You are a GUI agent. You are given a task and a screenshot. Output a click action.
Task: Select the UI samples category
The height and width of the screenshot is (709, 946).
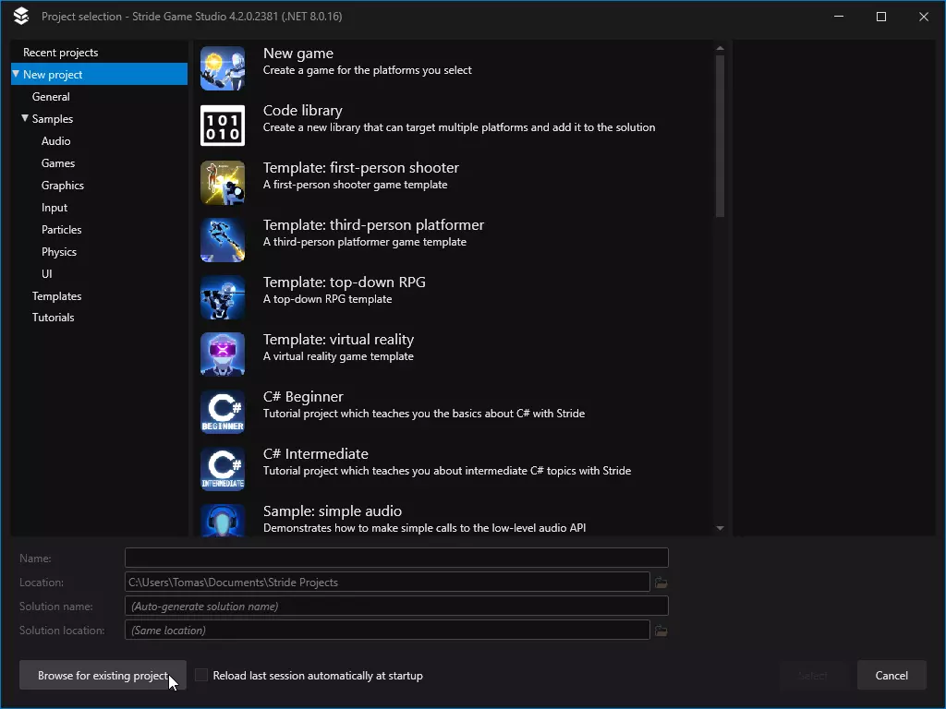(x=46, y=274)
